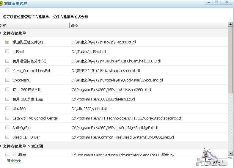Close the 右键菜单管理 window
This screenshot has height=168, width=234.
pyautogui.click(x=227, y=2)
